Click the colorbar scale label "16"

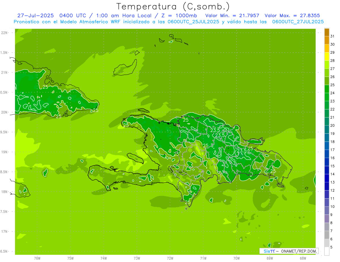(333, 158)
